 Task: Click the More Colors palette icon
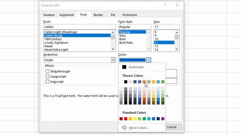tap(124, 127)
